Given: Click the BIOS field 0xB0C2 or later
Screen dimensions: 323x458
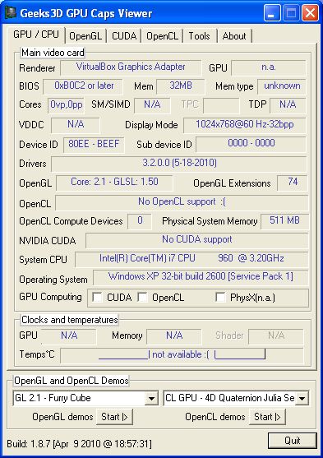Looking at the screenshot, I should [83, 86].
